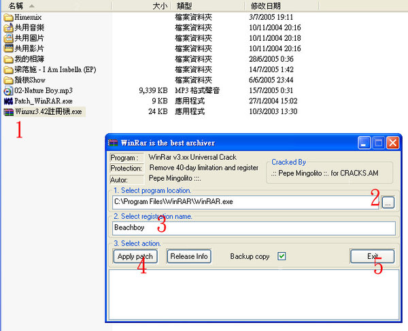Viewport: 408px width, 331px height.
Task: Close the WinRar crack dialog
Action: click(392, 143)
